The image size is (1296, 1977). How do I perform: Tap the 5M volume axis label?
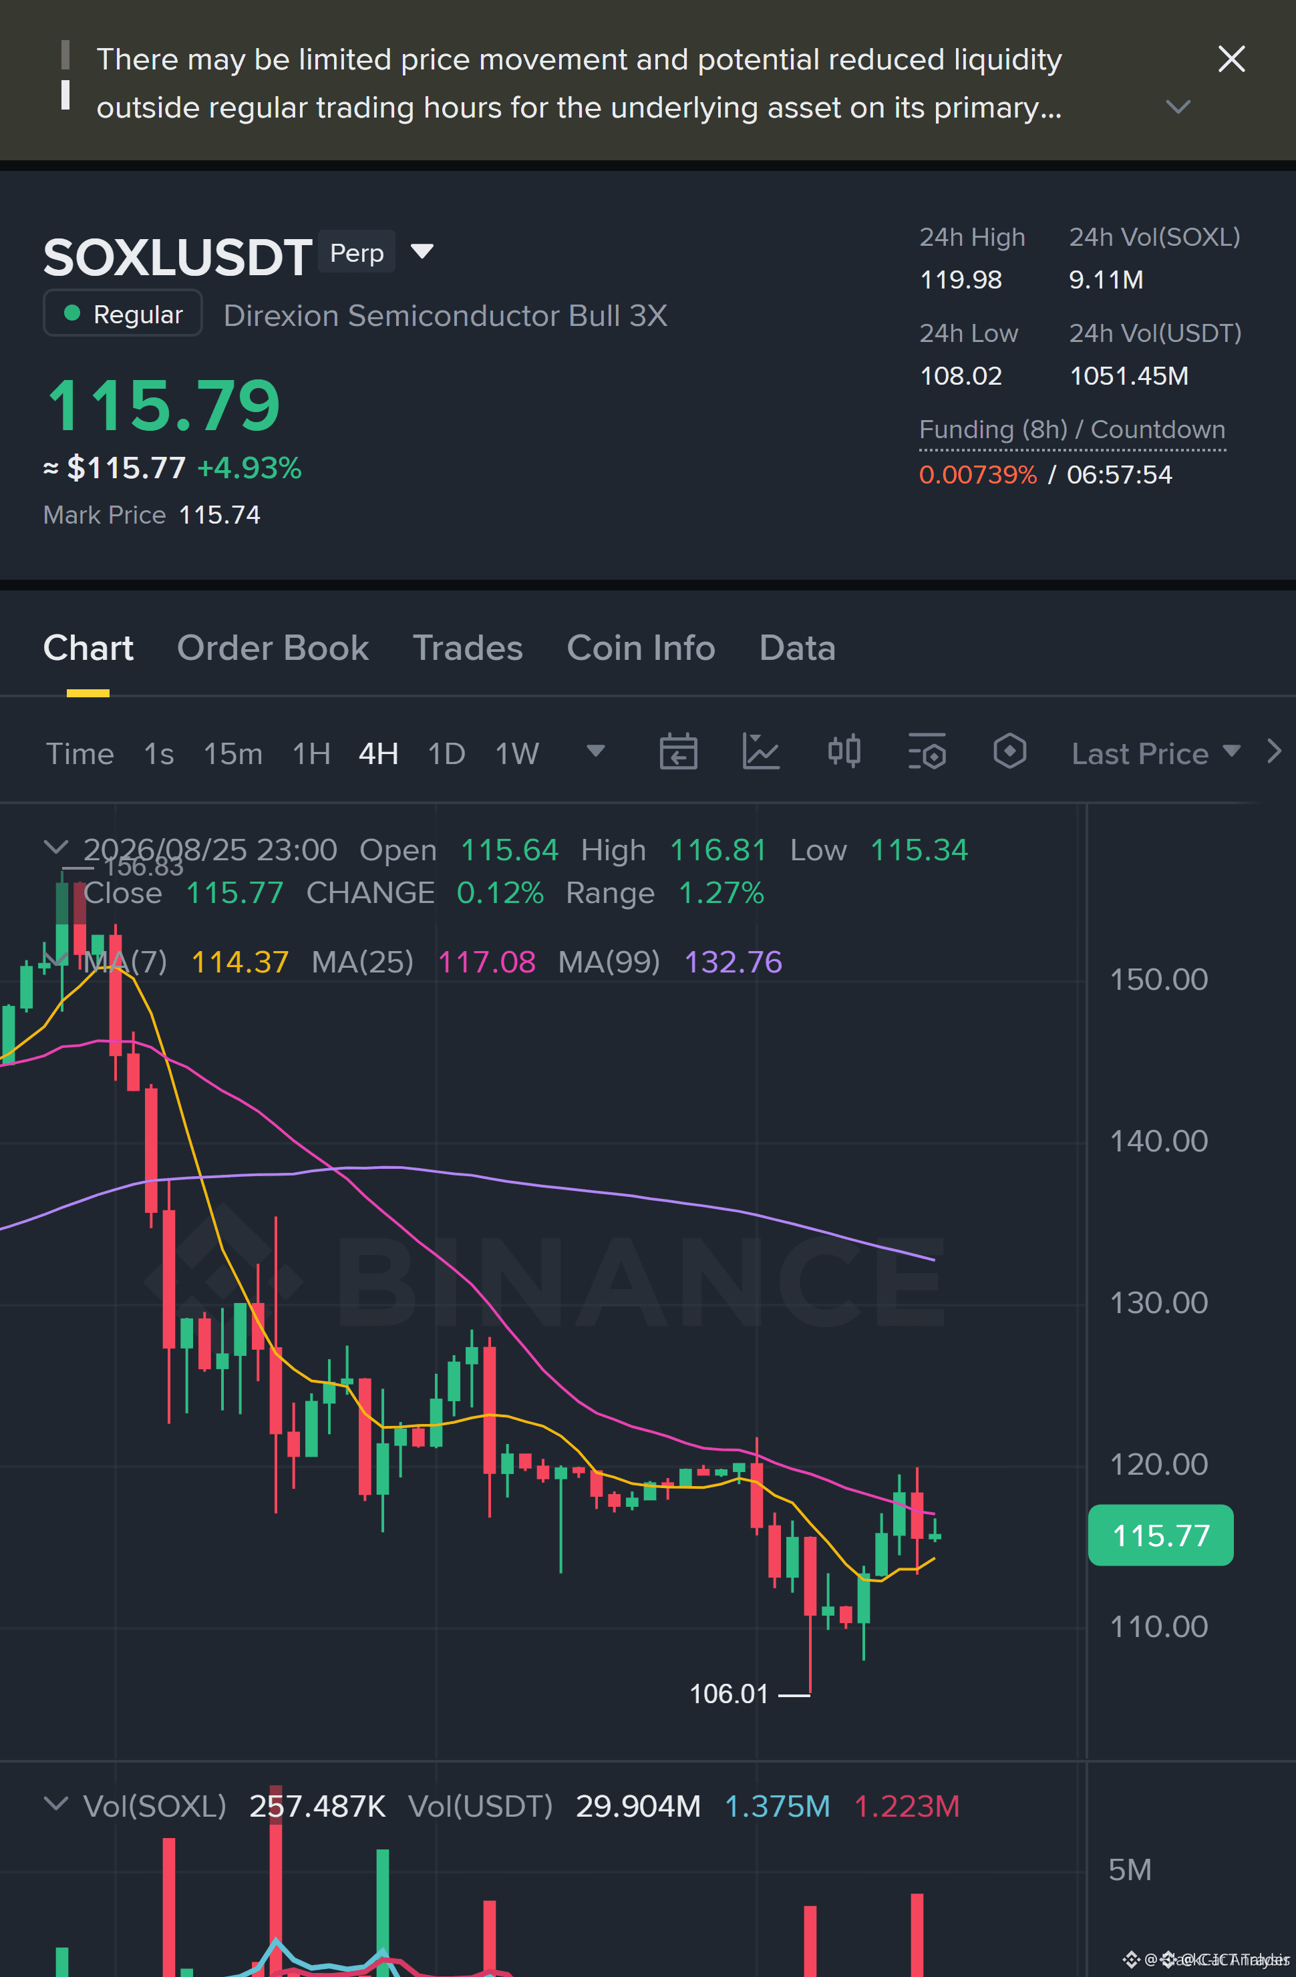(x=1130, y=1870)
